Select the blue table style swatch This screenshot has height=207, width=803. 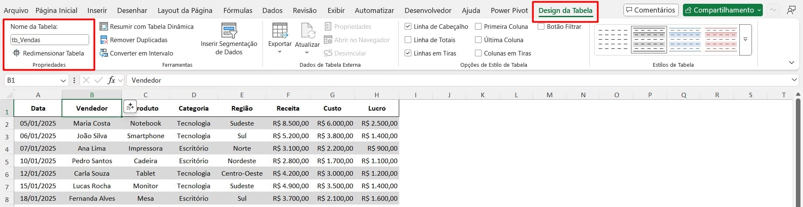tap(685, 40)
